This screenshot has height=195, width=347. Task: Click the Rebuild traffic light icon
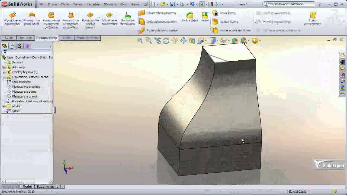point(211,4)
